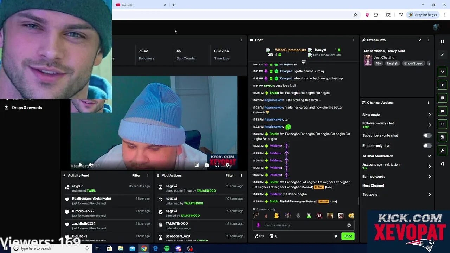This screenshot has width=450, height=253.
Task: Toggle the stream preview panel icon in sidebar
Action: [x=443, y=72]
